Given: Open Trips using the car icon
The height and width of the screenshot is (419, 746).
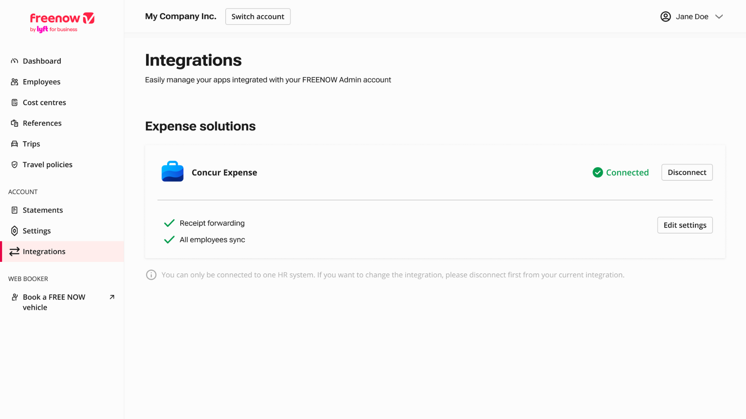Looking at the screenshot, I should click(x=14, y=144).
